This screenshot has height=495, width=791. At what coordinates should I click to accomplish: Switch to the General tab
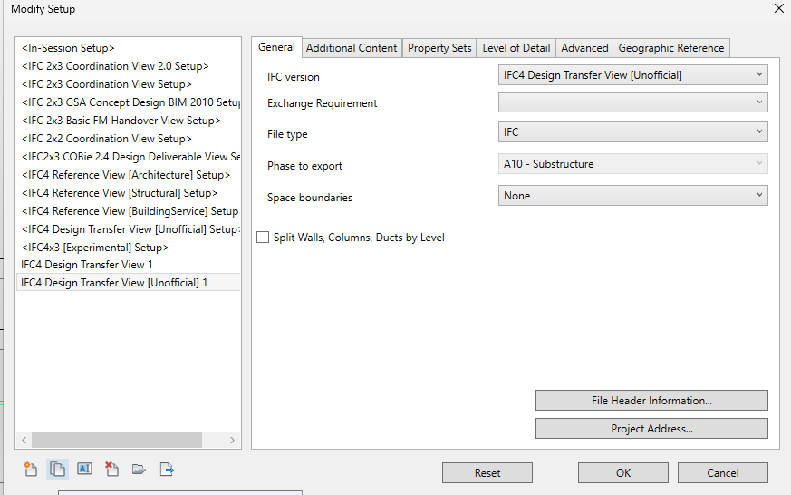pyautogui.click(x=276, y=47)
